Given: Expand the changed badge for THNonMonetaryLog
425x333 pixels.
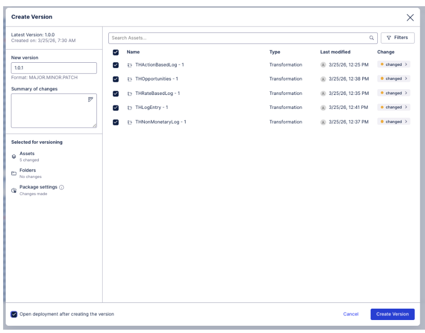Looking at the screenshot, I should point(394,122).
